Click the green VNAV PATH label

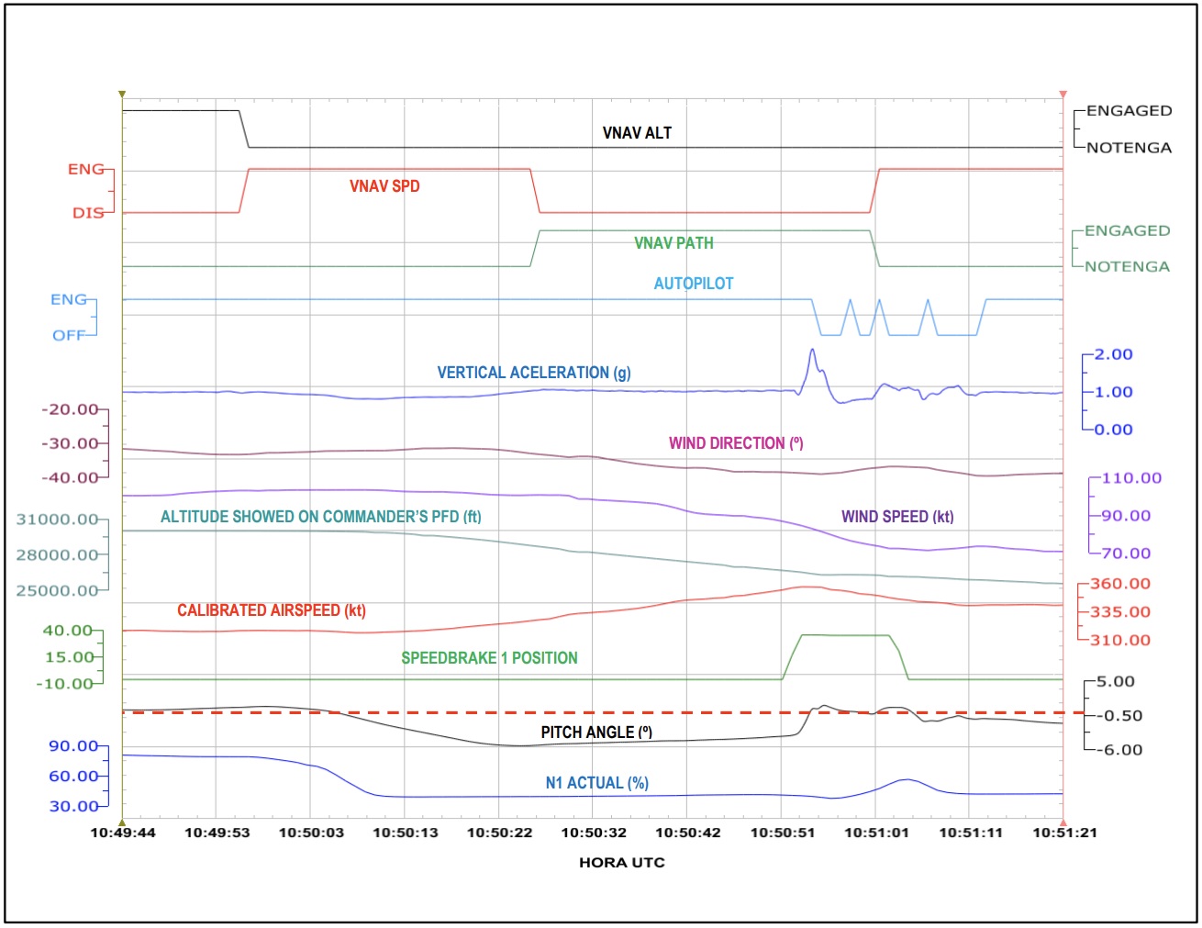(x=673, y=243)
